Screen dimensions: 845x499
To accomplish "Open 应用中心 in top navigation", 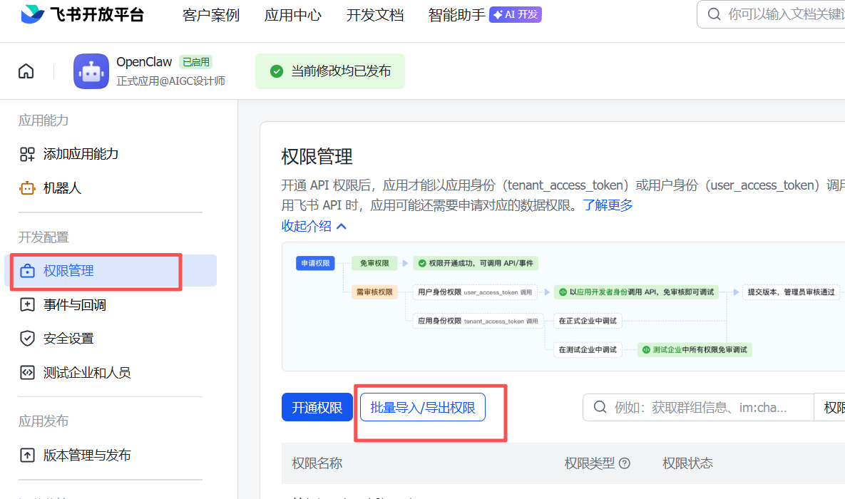I will (x=293, y=15).
